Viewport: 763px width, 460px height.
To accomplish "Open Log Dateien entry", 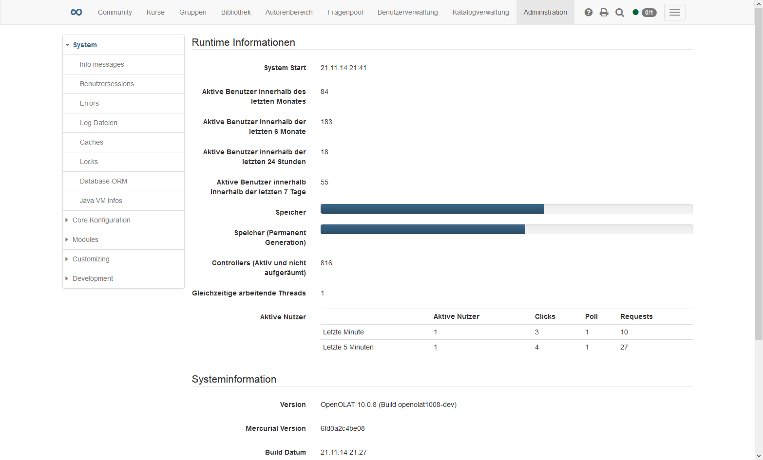I will tap(123, 123).
